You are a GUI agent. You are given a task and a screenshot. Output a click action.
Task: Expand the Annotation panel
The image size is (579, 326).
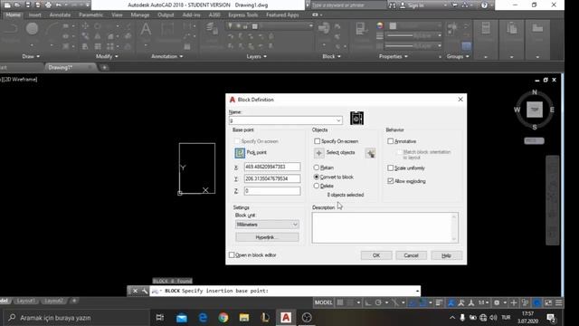(166, 56)
